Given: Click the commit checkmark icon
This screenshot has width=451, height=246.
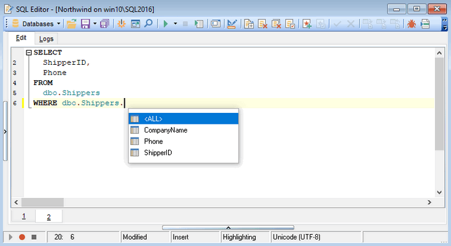Looking at the screenshot, I should pos(337,23).
